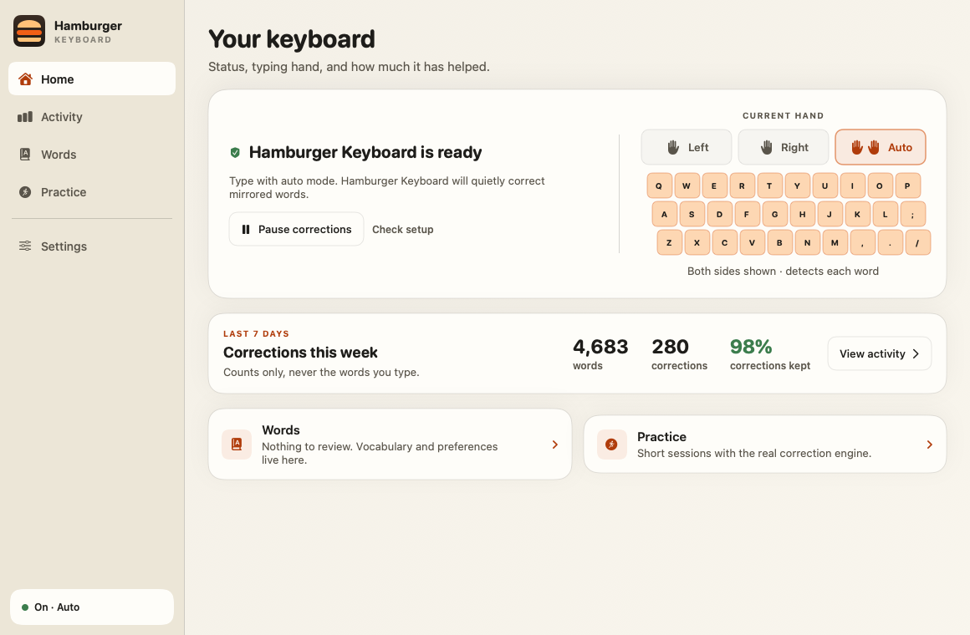Click the Home house icon in sidebar
Viewport: 970px width, 635px height.
click(x=25, y=79)
